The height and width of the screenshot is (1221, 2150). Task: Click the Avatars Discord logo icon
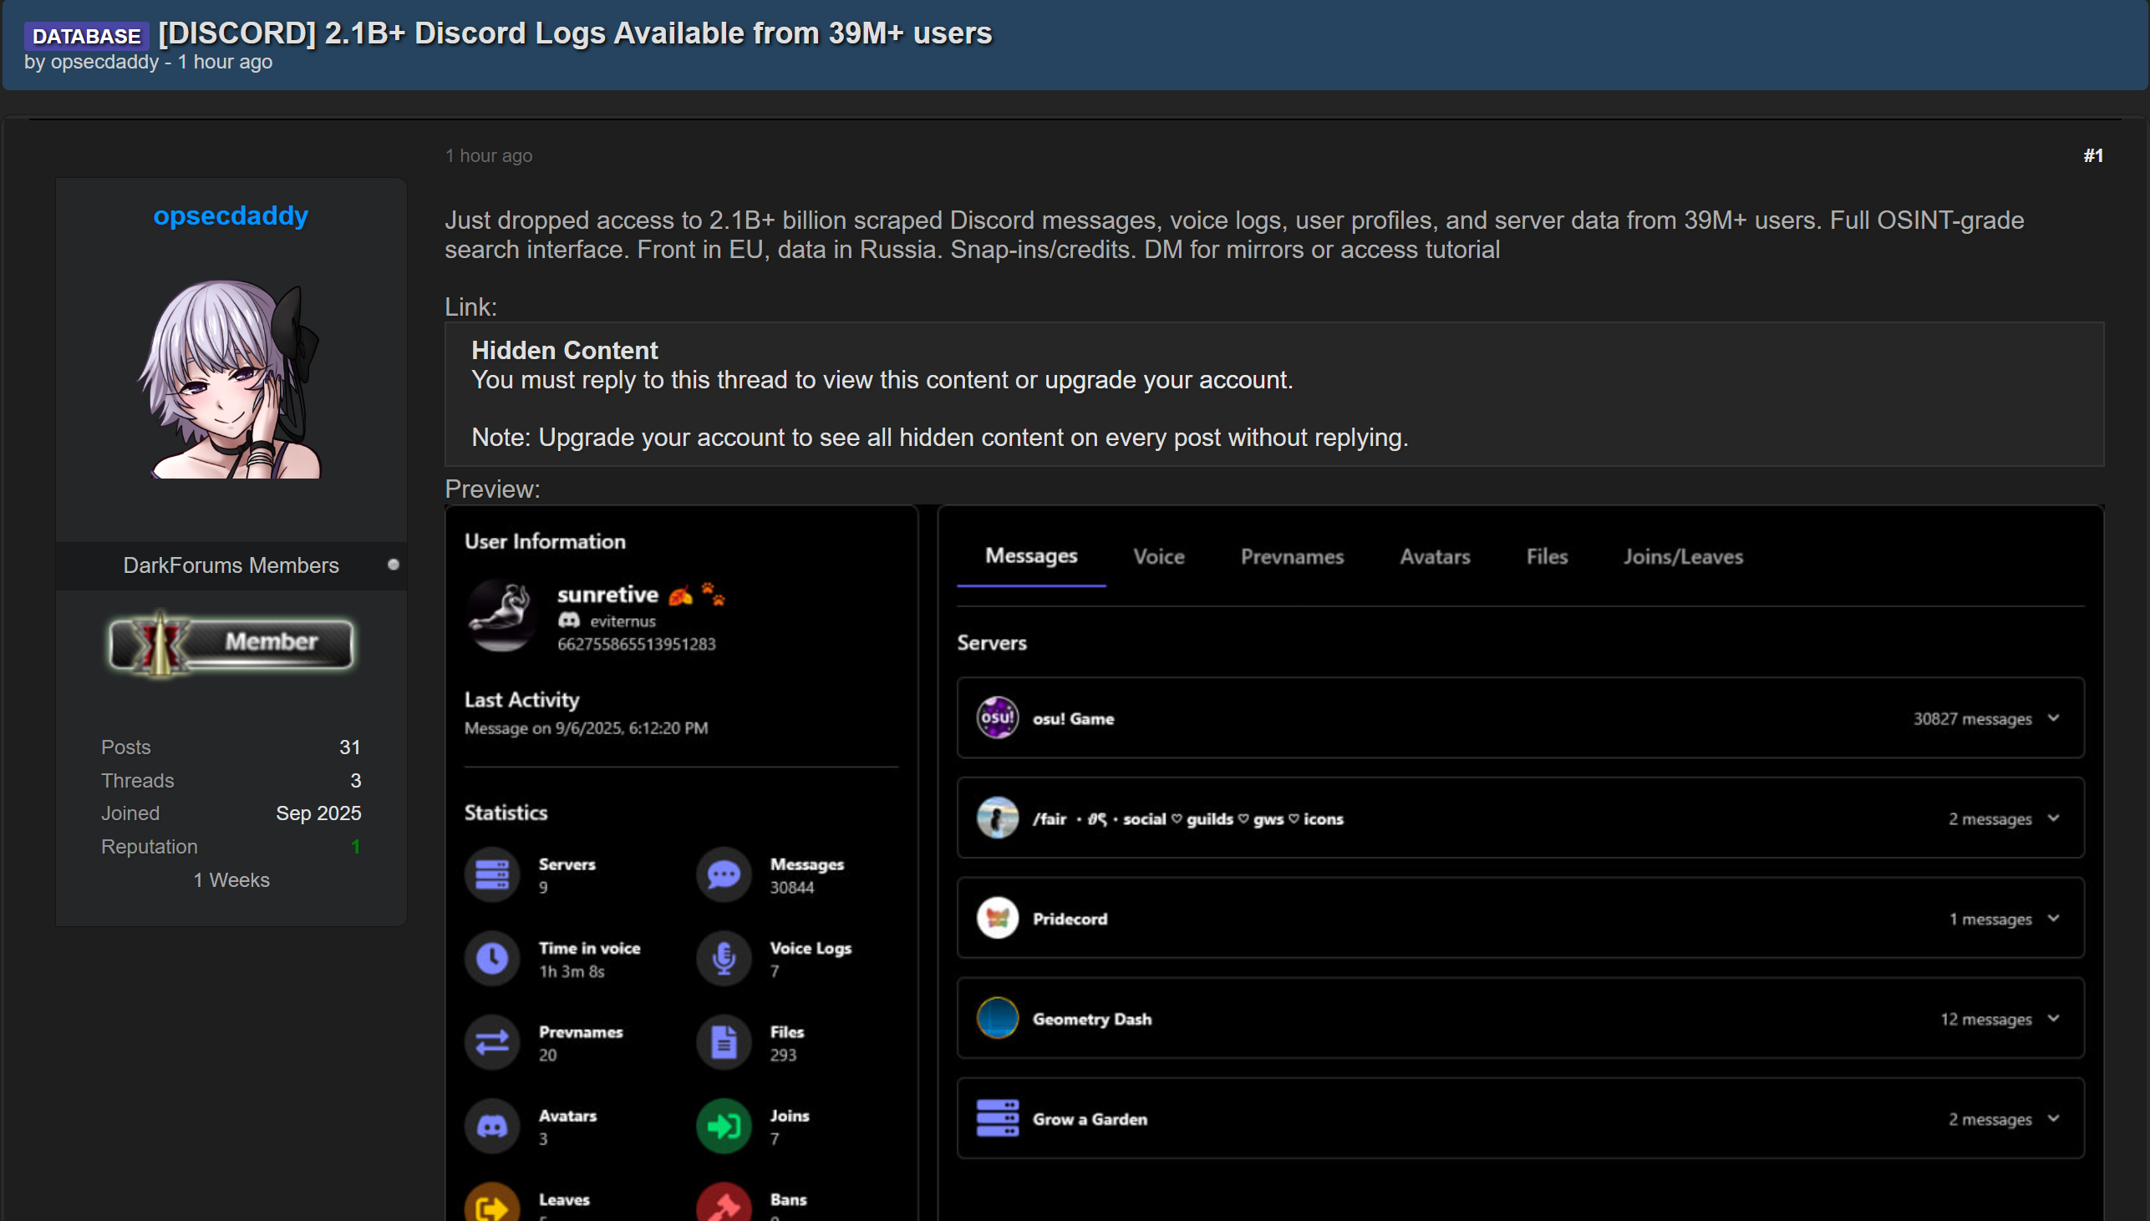click(492, 1127)
